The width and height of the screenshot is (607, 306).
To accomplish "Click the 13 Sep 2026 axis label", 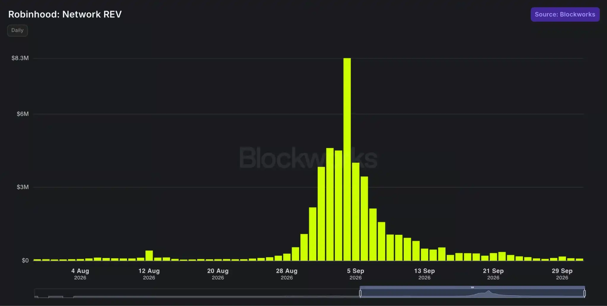I will [424, 274].
